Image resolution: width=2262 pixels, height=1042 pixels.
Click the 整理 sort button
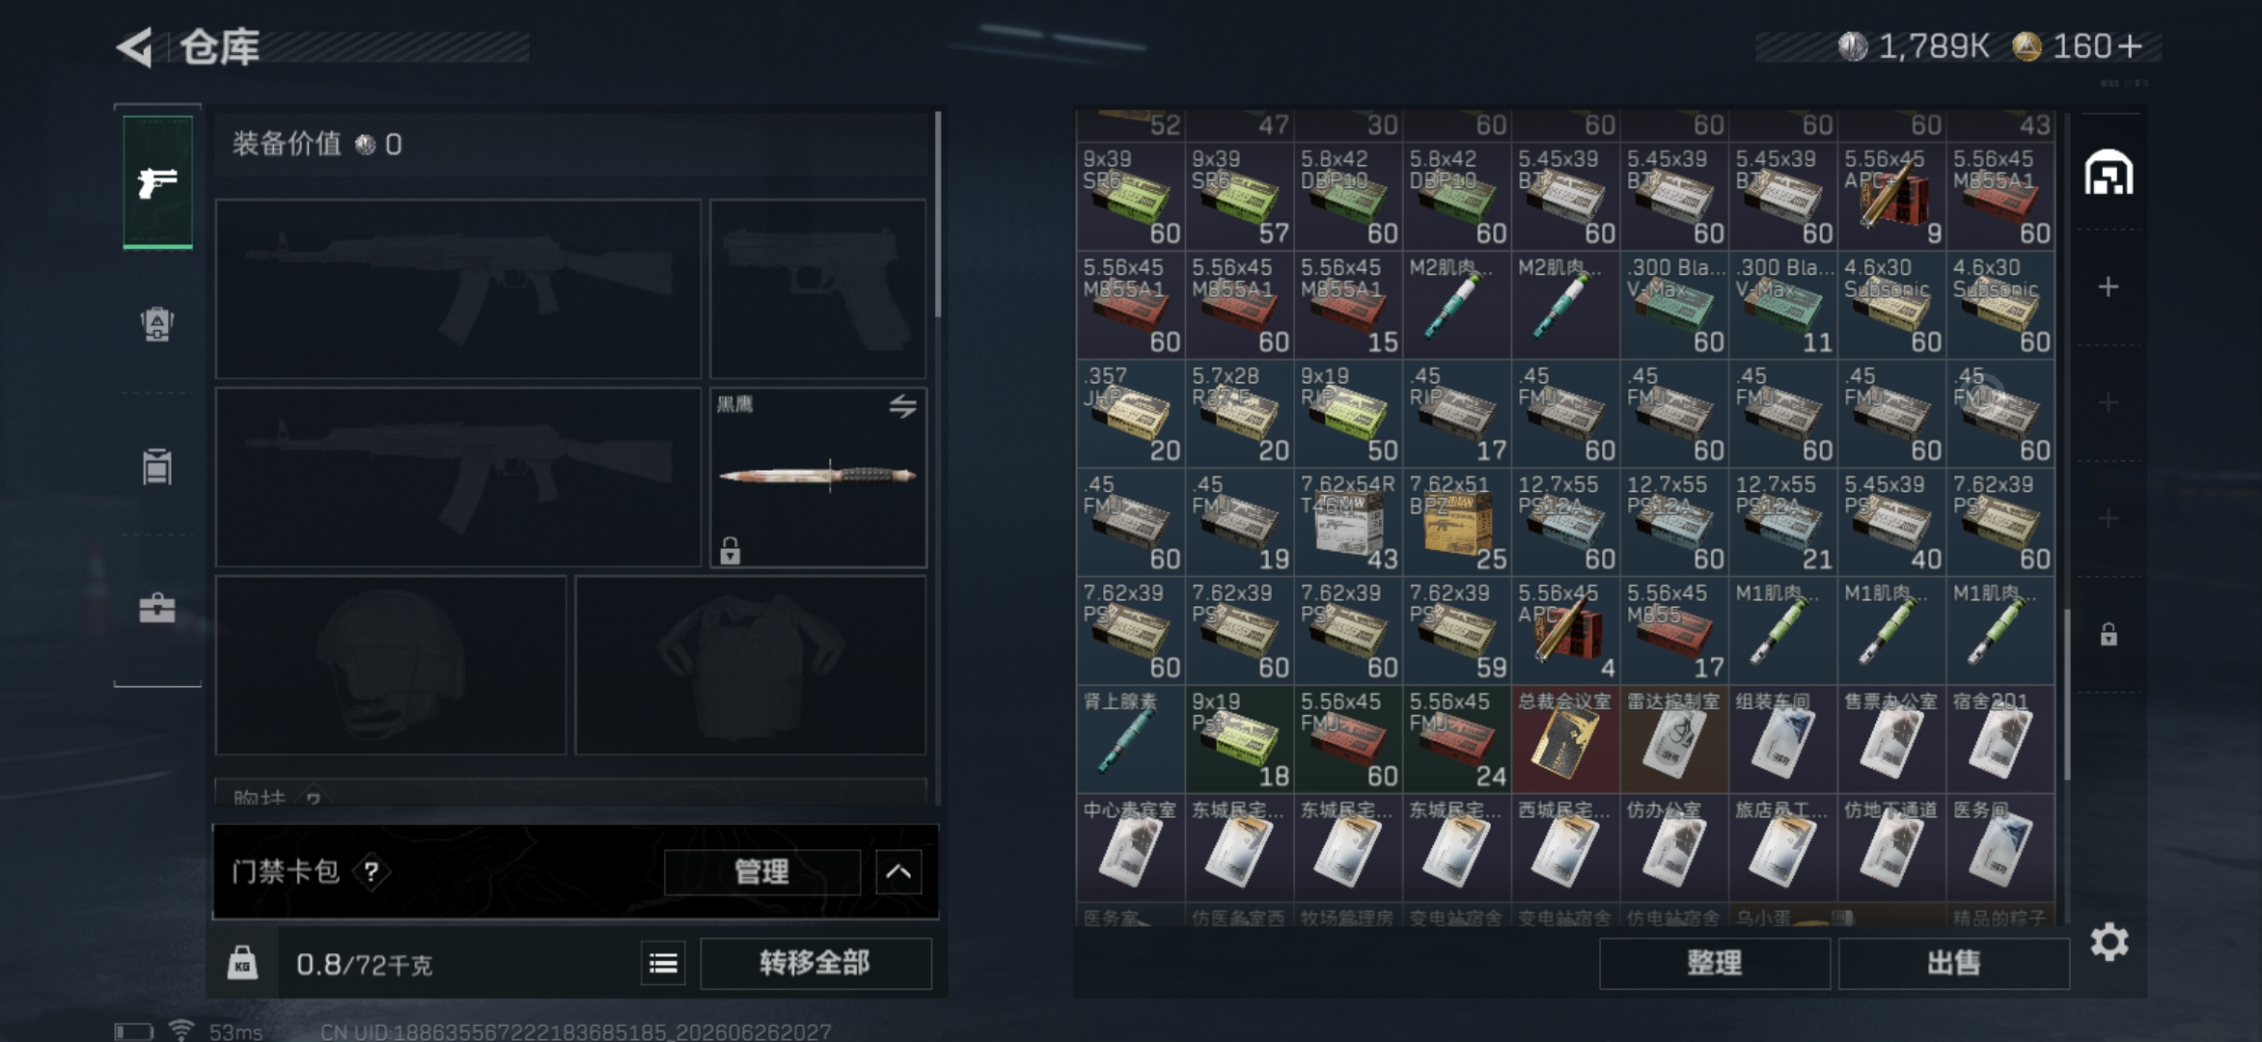[1715, 963]
